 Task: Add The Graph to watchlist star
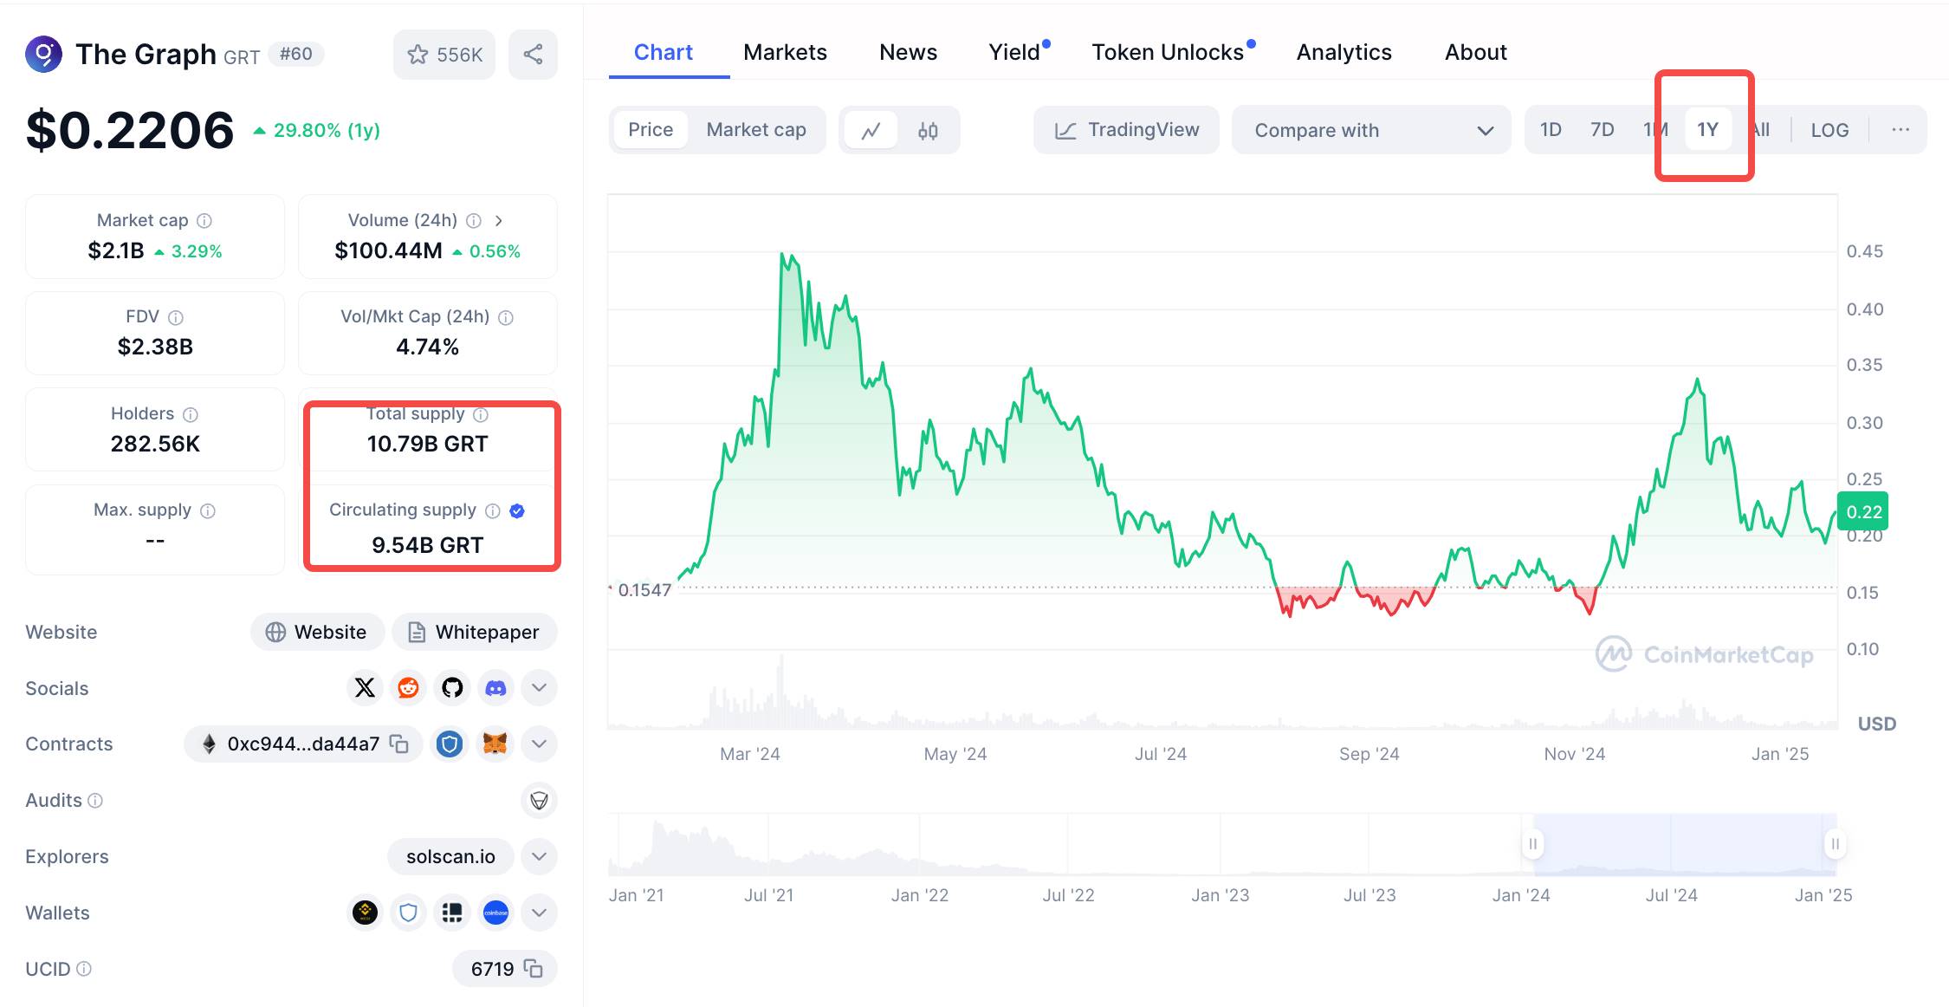point(418,55)
